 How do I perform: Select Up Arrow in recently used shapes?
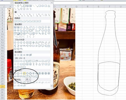(x=18, y=6)
